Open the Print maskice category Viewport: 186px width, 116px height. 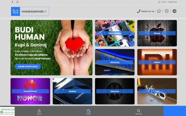(x=115, y=33)
